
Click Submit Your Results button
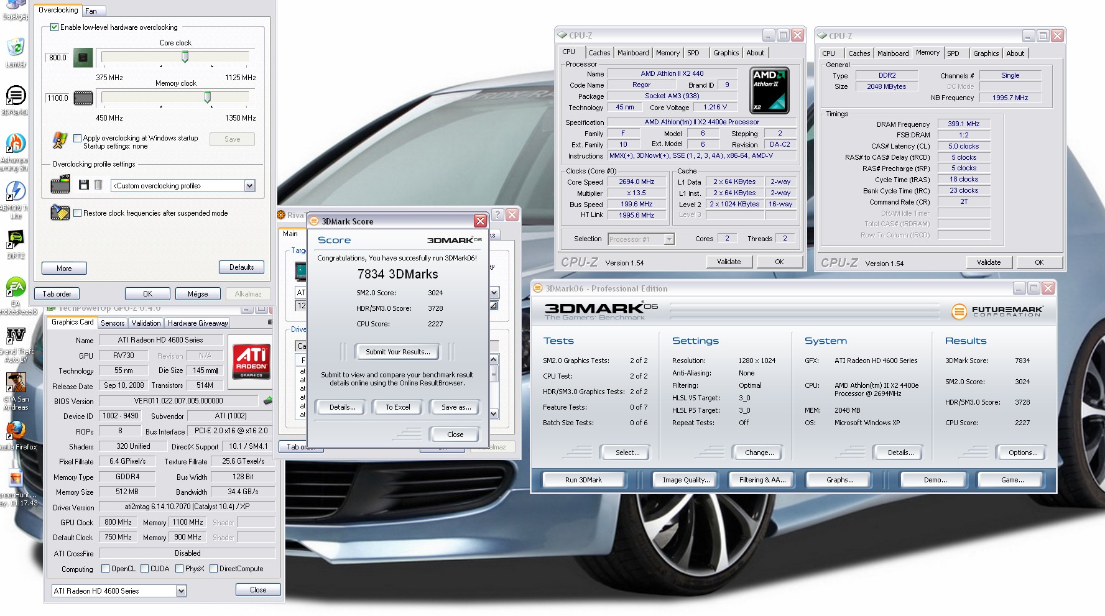[x=398, y=352]
